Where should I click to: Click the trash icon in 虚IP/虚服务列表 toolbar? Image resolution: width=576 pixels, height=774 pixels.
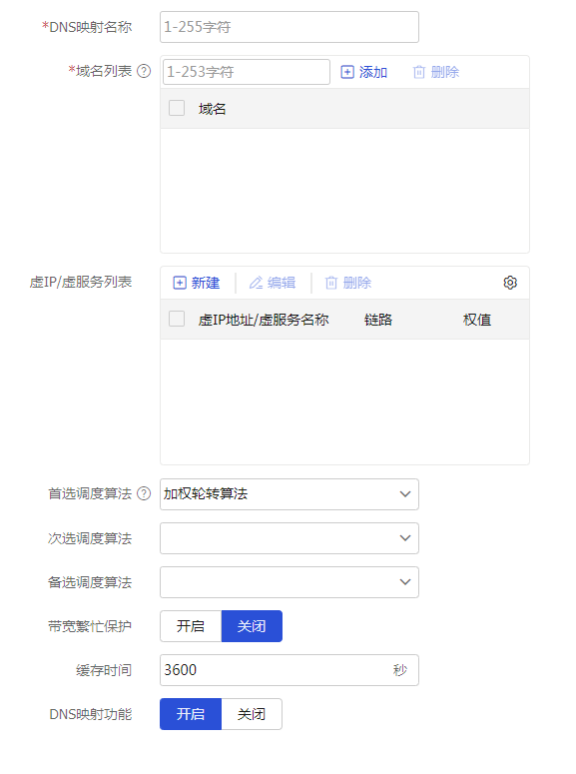331,283
